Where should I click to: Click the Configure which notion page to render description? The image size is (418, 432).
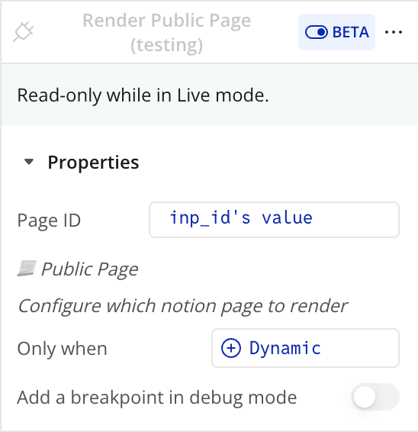pos(183,306)
